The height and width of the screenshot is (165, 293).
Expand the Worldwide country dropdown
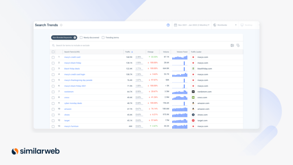click(x=225, y=25)
